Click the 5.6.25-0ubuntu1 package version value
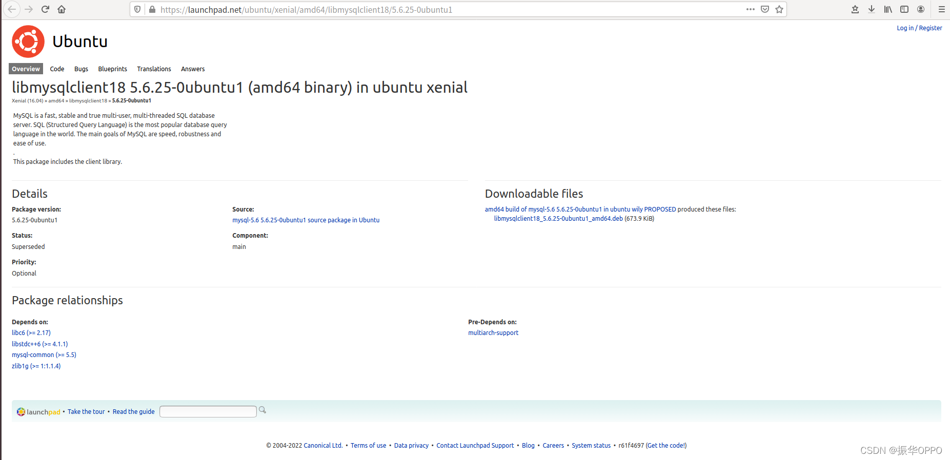Viewport: 950px width, 460px height. pos(34,220)
